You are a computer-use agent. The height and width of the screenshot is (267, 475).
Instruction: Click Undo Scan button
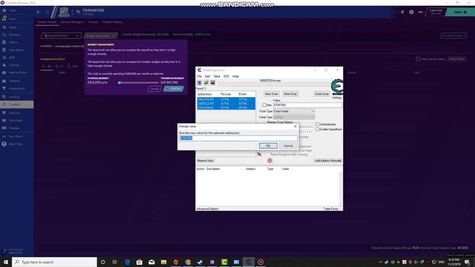[322, 94]
